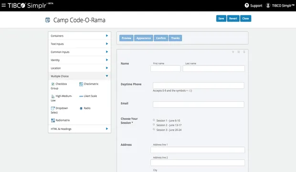This screenshot has width=296, height=172.
Task: Choose the Checkmatrix element icon
Action: coord(81,84)
